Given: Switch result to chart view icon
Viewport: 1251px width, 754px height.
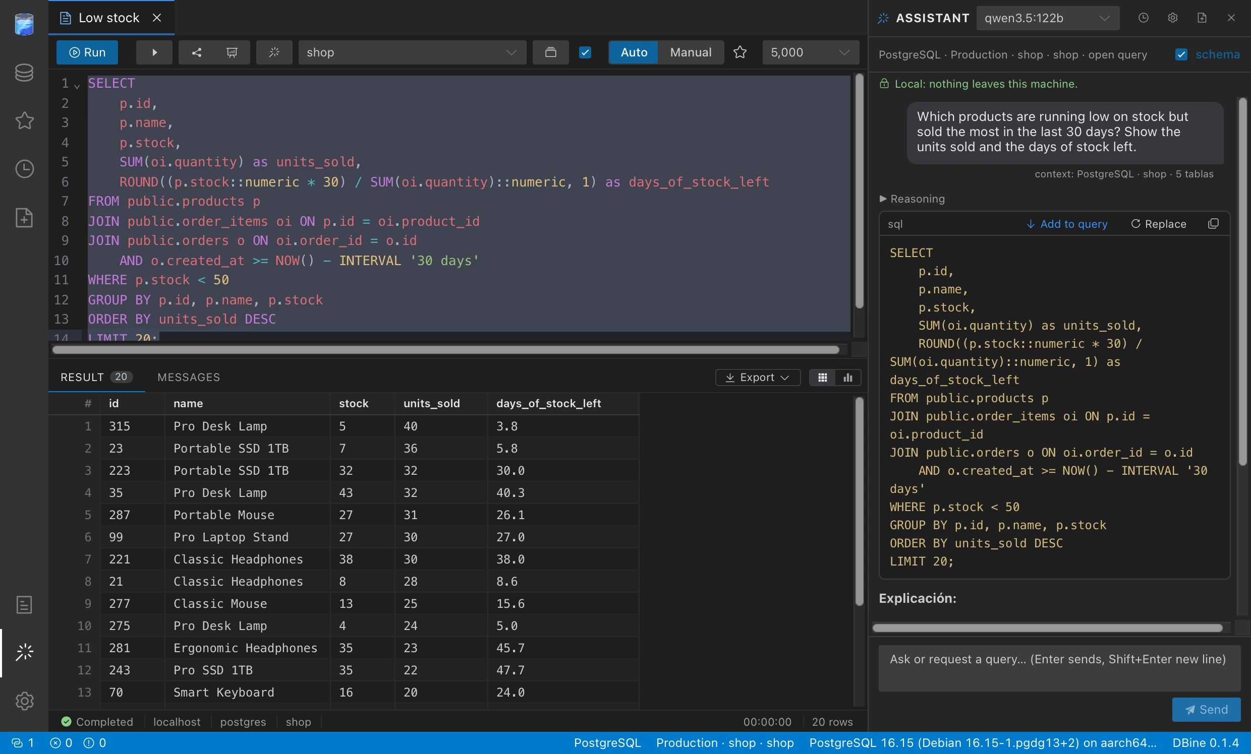Looking at the screenshot, I should 847,378.
